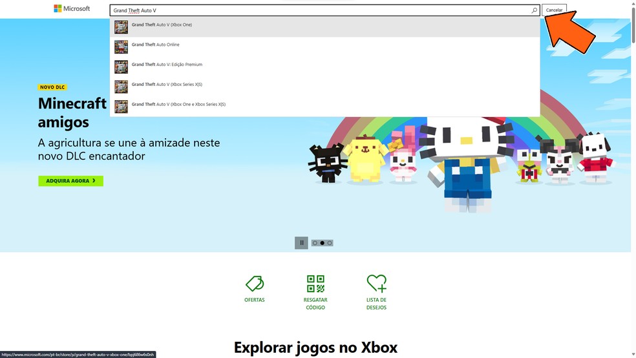Click the Adquira Agora button
This screenshot has height=358, width=636.
(x=70, y=181)
